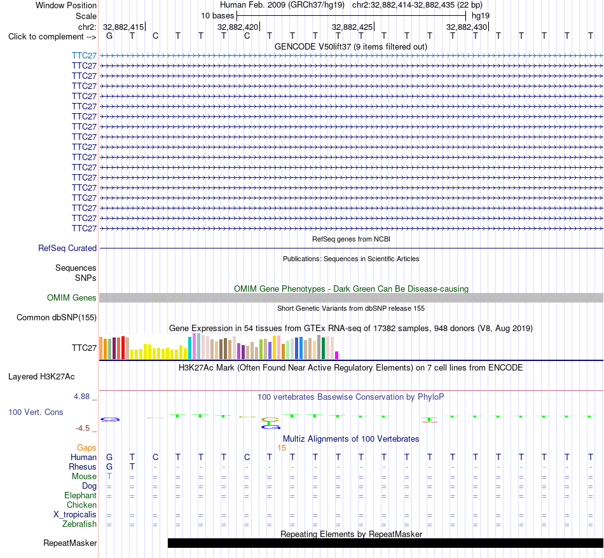
Task: Click 'Repeating Elements by RepeatMasker' title
Action: [x=351, y=534]
